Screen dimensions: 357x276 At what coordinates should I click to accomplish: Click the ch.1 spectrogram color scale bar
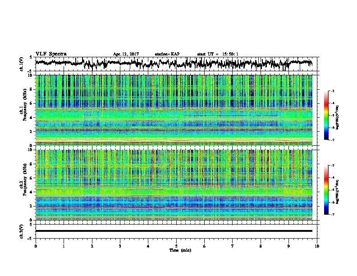point(326,115)
